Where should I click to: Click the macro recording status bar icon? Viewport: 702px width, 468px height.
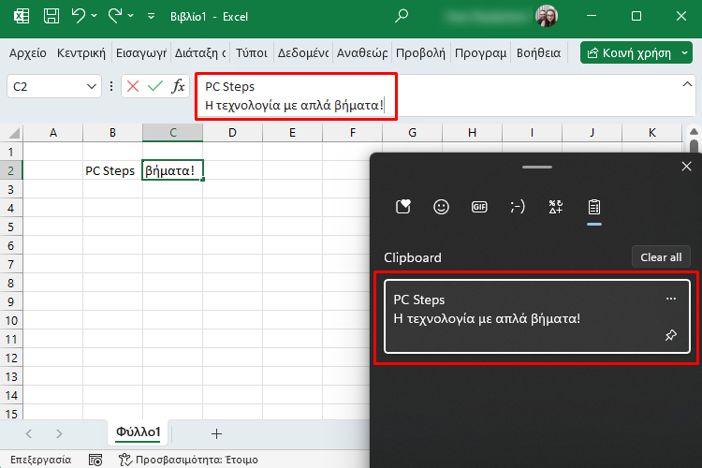coord(95,460)
